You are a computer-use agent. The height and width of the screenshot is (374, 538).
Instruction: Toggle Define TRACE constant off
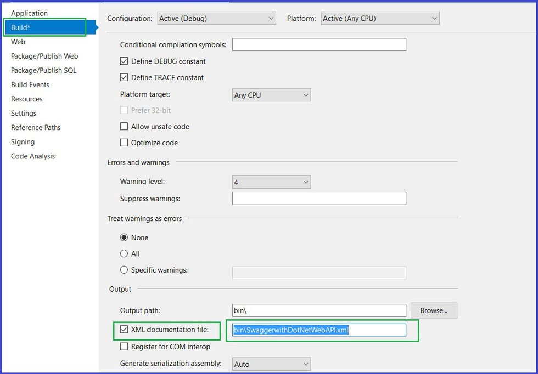coord(124,77)
